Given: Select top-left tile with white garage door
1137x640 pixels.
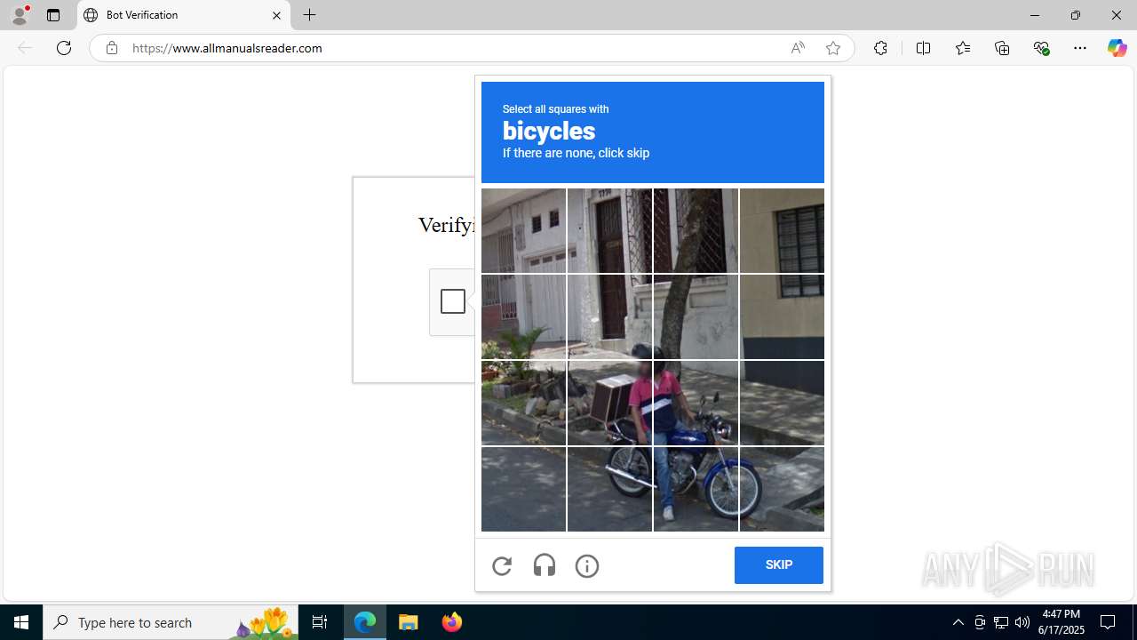Looking at the screenshot, I should pyautogui.click(x=523, y=230).
